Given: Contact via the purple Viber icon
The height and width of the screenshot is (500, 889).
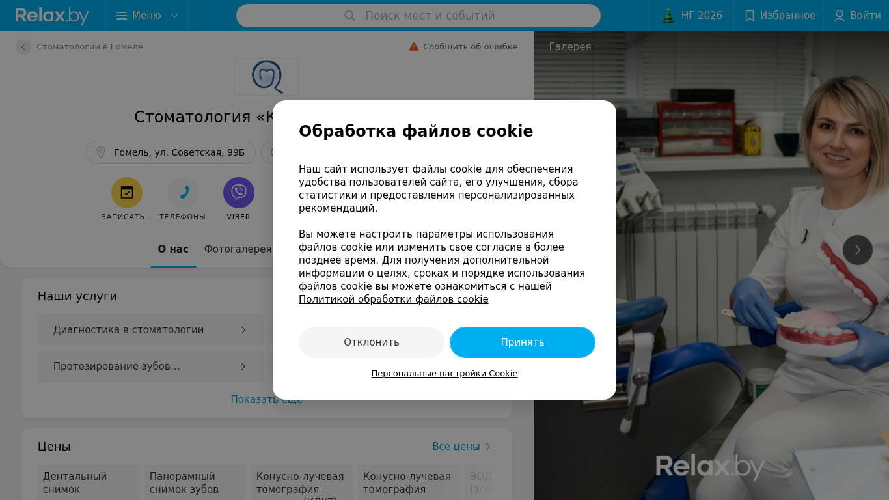Looking at the screenshot, I should tap(239, 193).
